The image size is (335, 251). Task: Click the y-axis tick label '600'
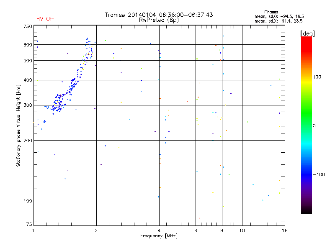pyautogui.click(x=28, y=45)
